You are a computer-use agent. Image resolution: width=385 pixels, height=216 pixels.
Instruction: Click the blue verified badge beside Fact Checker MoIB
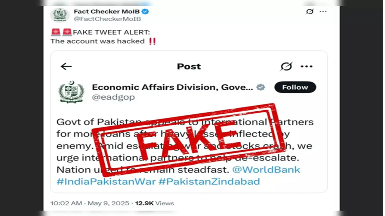pyautogui.click(x=146, y=11)
